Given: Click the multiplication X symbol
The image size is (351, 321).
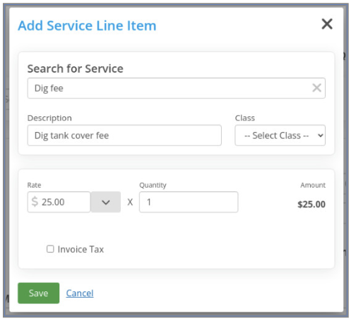Looking at the screenshot, I should (130, 202).
